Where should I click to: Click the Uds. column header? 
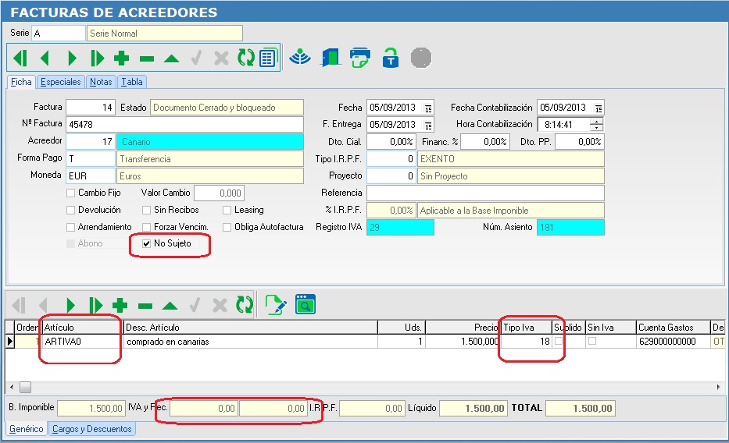(x=402, y=328)
